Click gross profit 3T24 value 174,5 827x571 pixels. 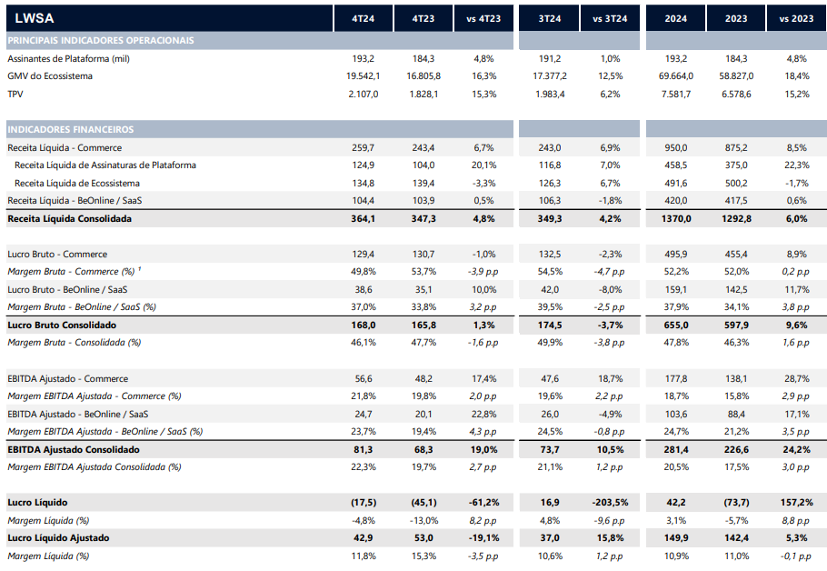click(549, 326)
